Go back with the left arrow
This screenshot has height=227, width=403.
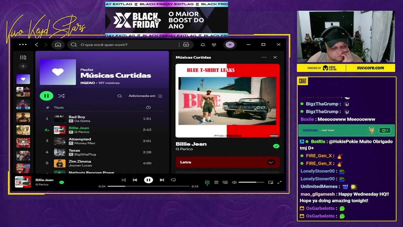tap(37, 44)
